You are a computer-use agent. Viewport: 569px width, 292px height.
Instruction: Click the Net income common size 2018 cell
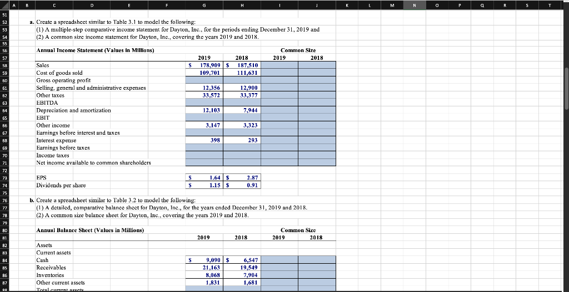317,162
